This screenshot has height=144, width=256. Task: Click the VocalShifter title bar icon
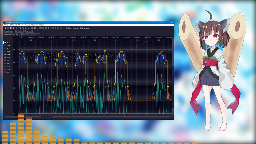4,23
